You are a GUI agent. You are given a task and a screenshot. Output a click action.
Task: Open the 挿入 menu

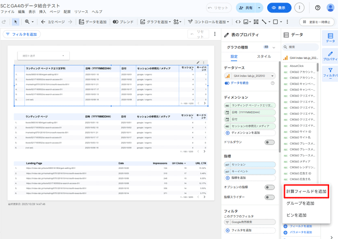(43, 11)
